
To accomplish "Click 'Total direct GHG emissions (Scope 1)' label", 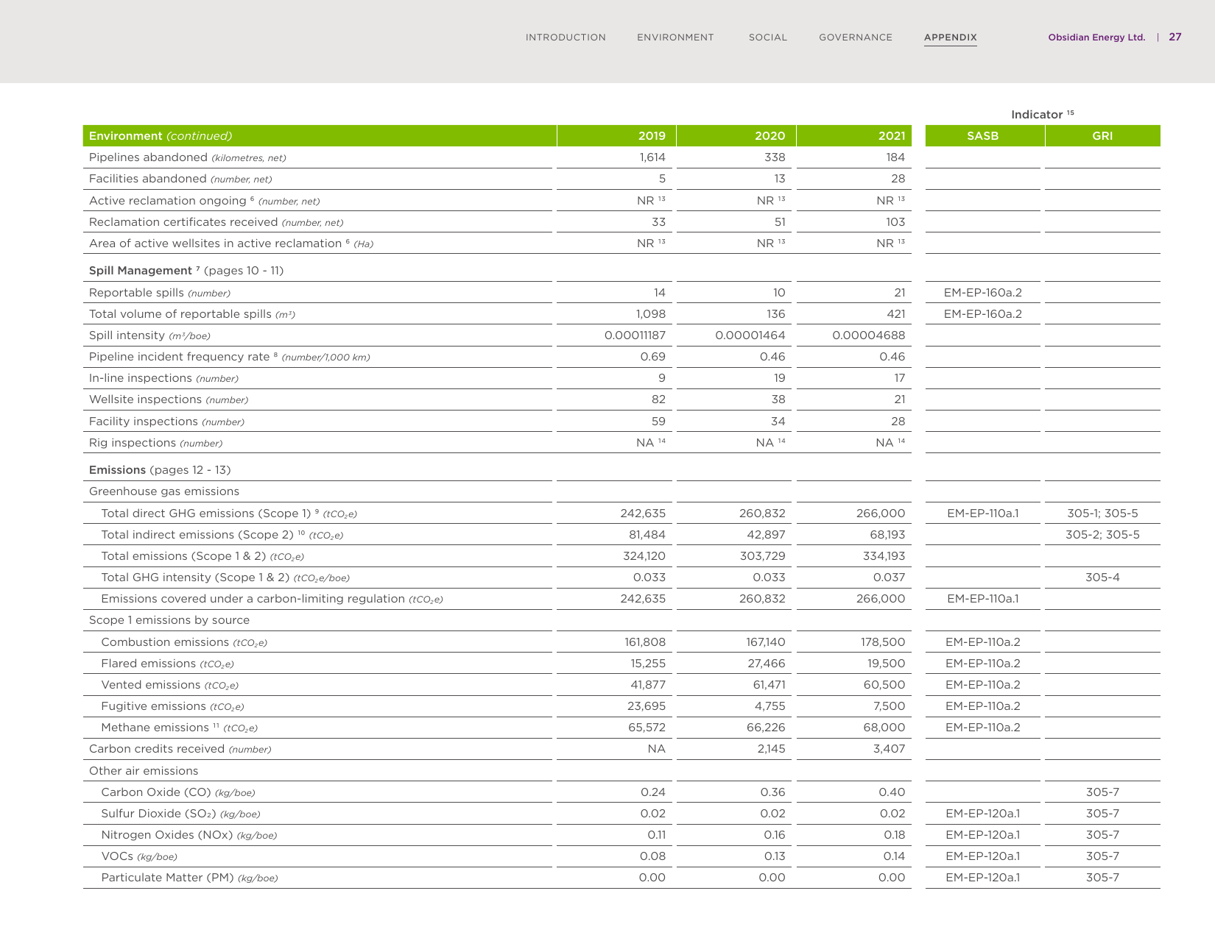I will (229, 514).
